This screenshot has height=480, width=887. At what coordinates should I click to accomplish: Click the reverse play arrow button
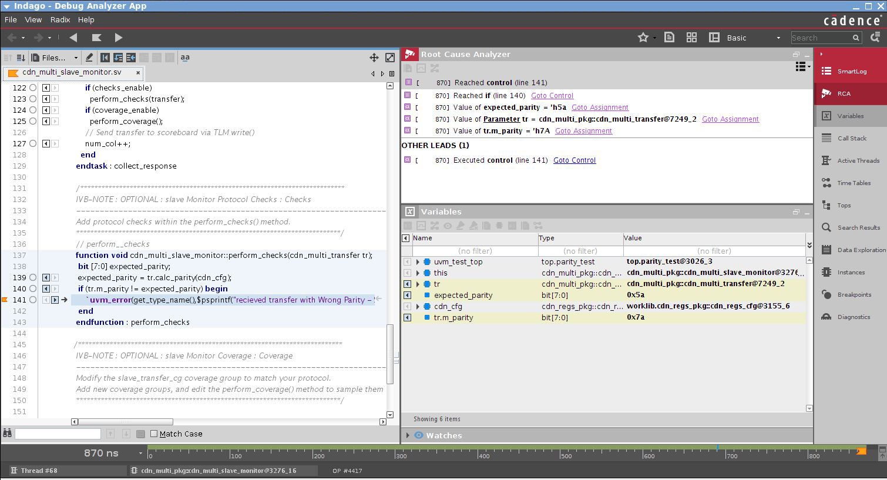[x=73, y=38]
